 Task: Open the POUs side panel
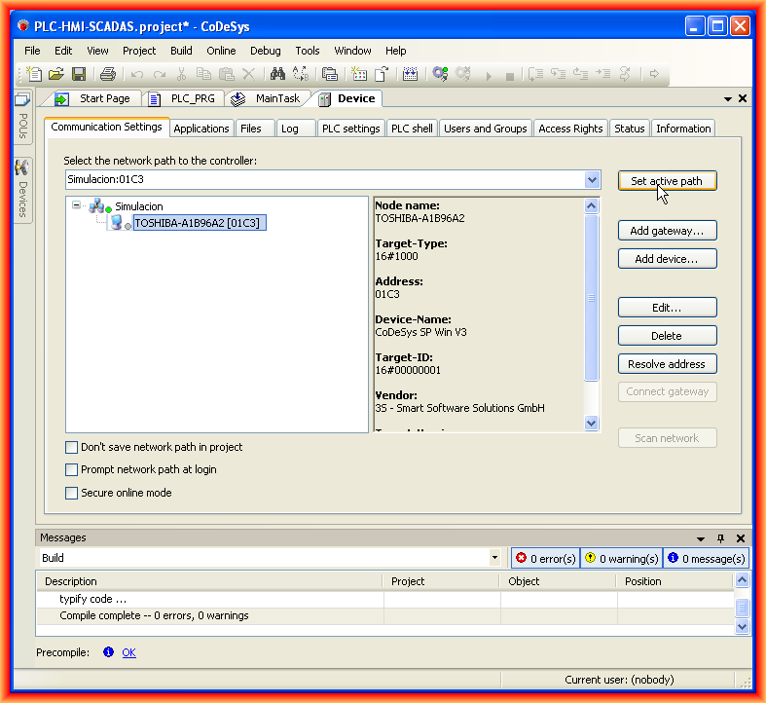click(x=21, y=117)
